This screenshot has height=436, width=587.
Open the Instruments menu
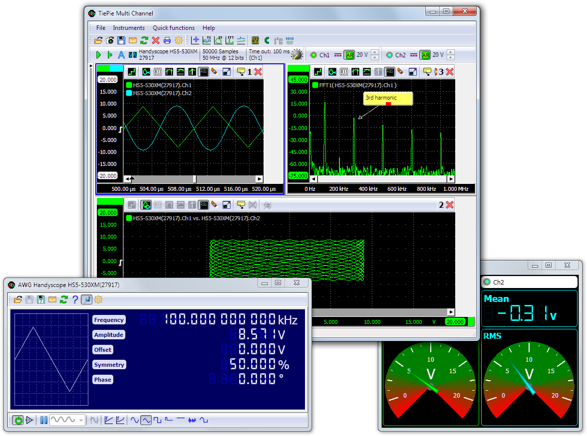click(129, 28)
